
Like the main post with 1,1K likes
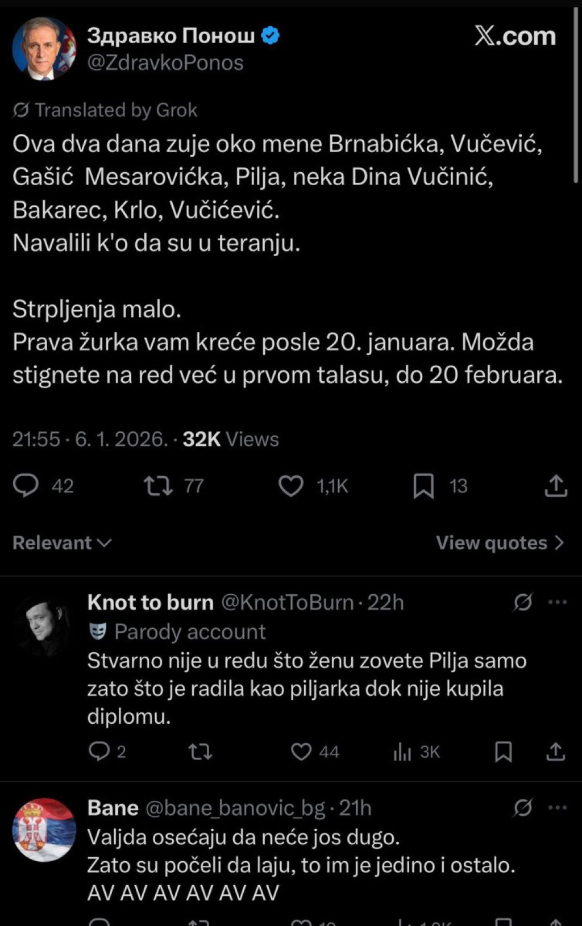click(x=291, y=486)
